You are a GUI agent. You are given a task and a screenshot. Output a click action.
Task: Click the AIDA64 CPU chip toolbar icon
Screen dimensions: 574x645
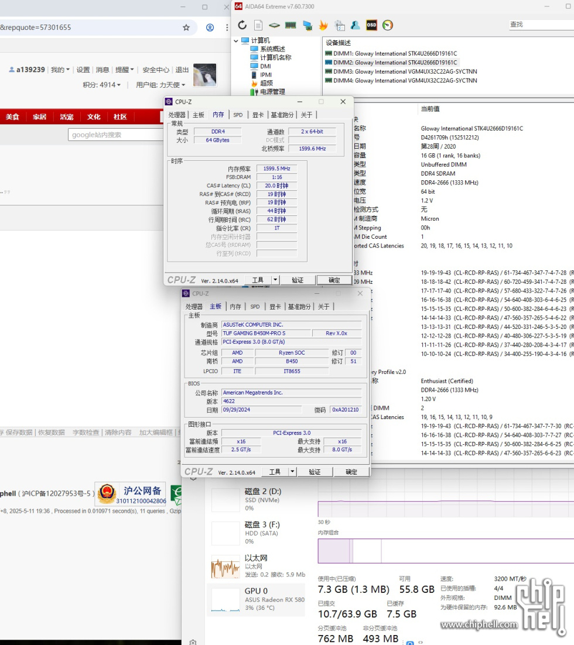[274, 25]
